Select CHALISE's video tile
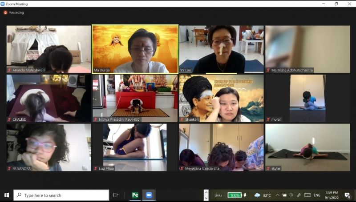Viewport: 356px width, 202px height. pos(49,98)
